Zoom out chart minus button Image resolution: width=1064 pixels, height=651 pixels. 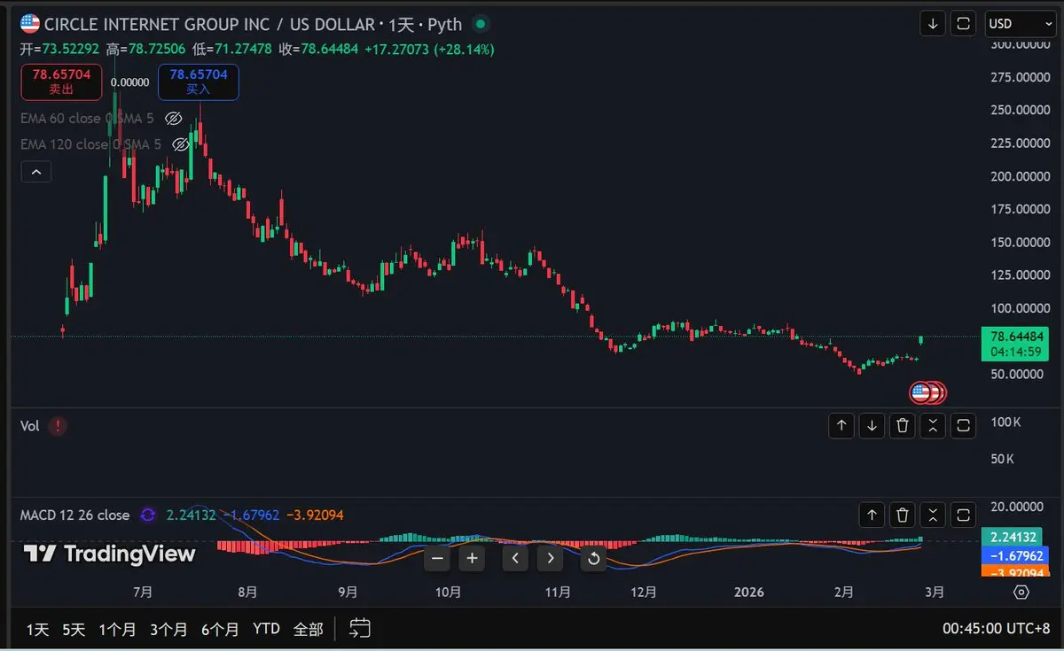point(438,558)
